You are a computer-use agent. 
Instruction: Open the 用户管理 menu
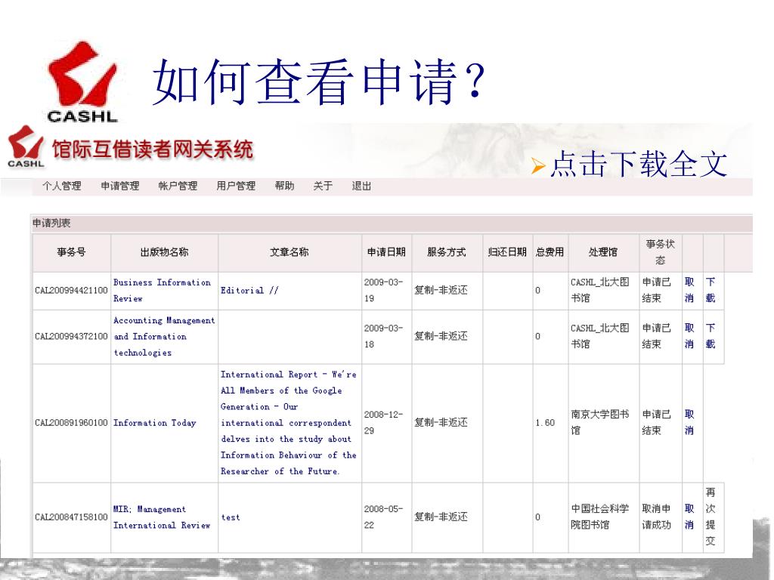click(x=236, y=186)
